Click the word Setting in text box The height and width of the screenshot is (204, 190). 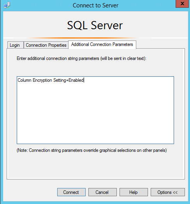click(60, 81)
